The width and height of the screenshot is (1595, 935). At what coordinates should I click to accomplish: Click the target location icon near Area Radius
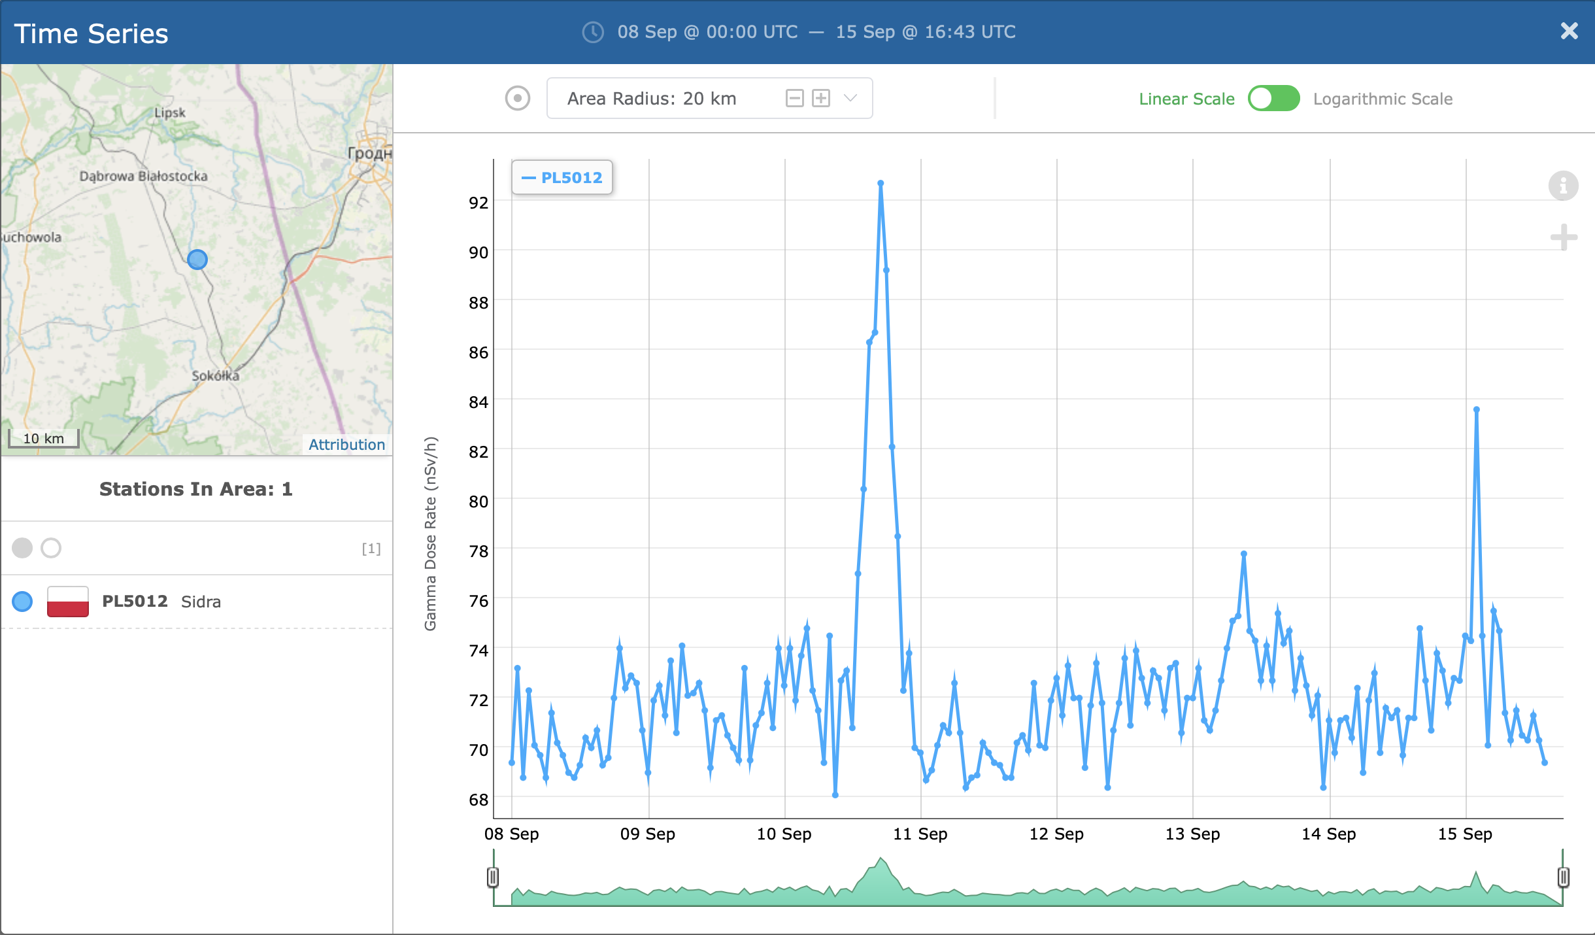(x=517, y=99)
